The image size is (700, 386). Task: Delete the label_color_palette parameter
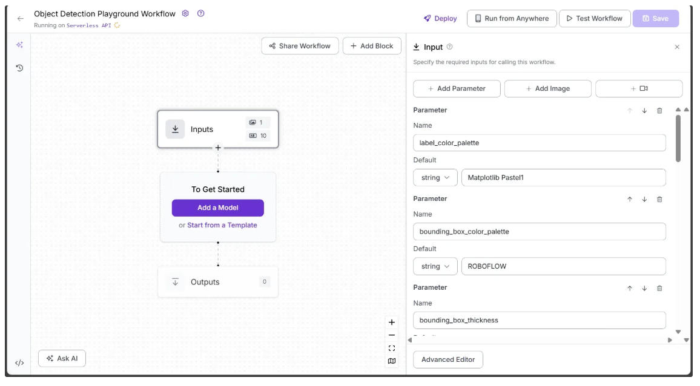pos(659,111)
